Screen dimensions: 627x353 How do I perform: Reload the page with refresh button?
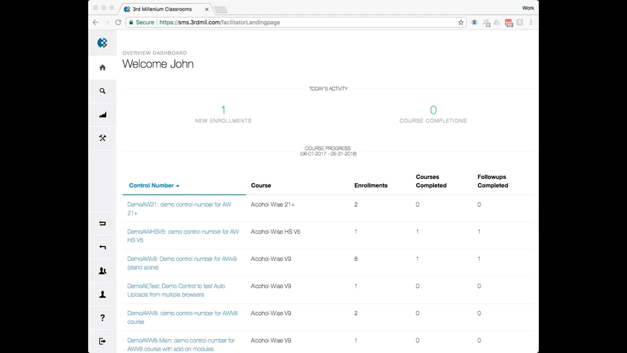click(118, 22)
